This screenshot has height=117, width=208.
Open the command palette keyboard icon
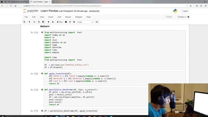click(x=97, y=22)
